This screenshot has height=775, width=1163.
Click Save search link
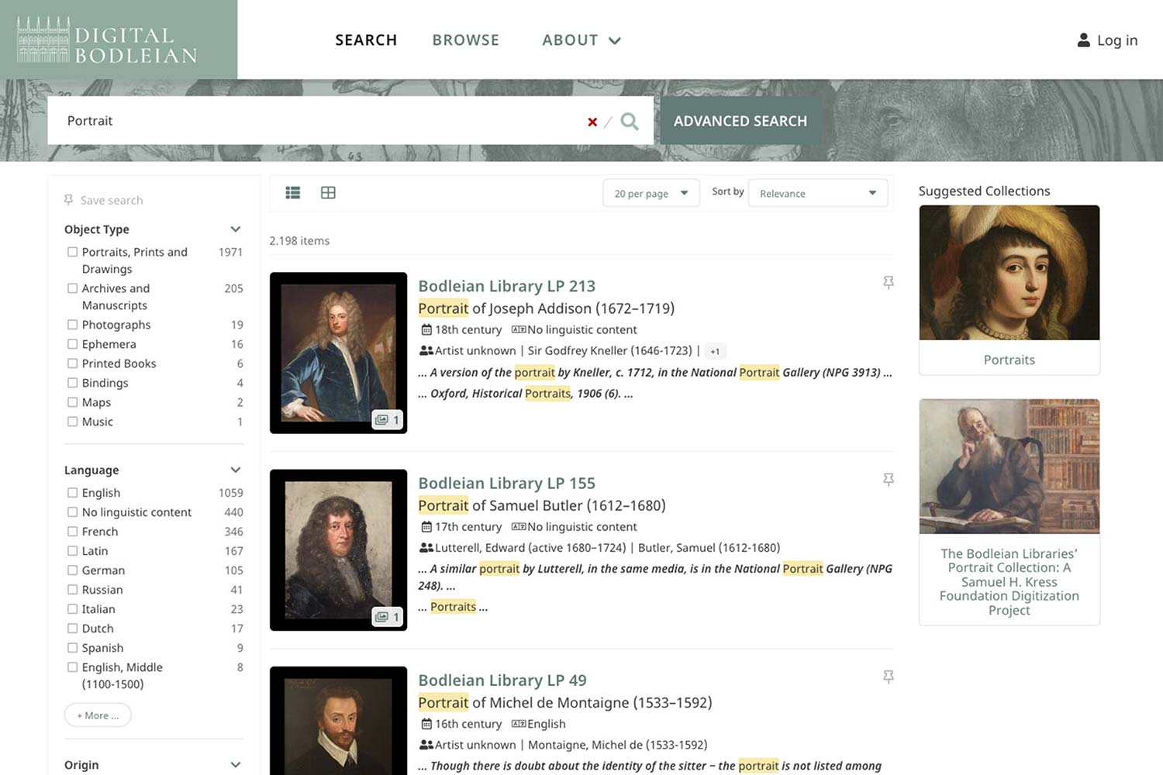[x=112, y=200]
